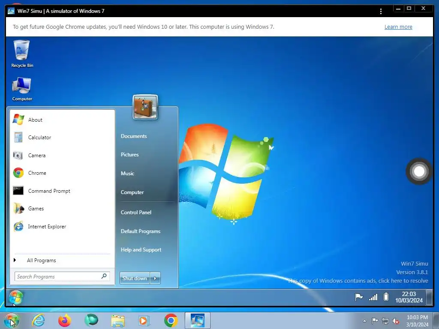Click the Windows flag icon beside About
Screen dimensions: 439x329
pyautogui.click(x=18, y=120)
